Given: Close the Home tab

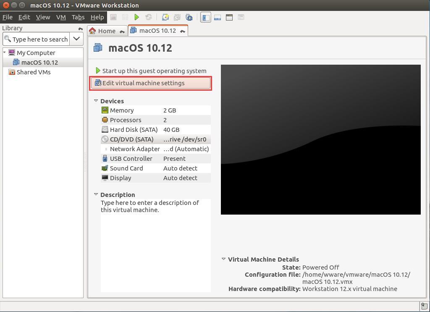Looking at the screenshot, I should (x=122, y=32).
